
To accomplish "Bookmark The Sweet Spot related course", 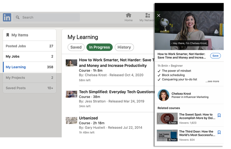I will click(219, 115).
